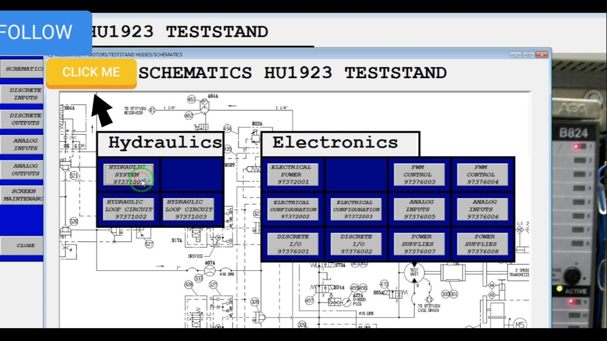This screenshot has height=341, width=607.
Task: Click the "B824" label on the rack
Action: pos(573,133)
